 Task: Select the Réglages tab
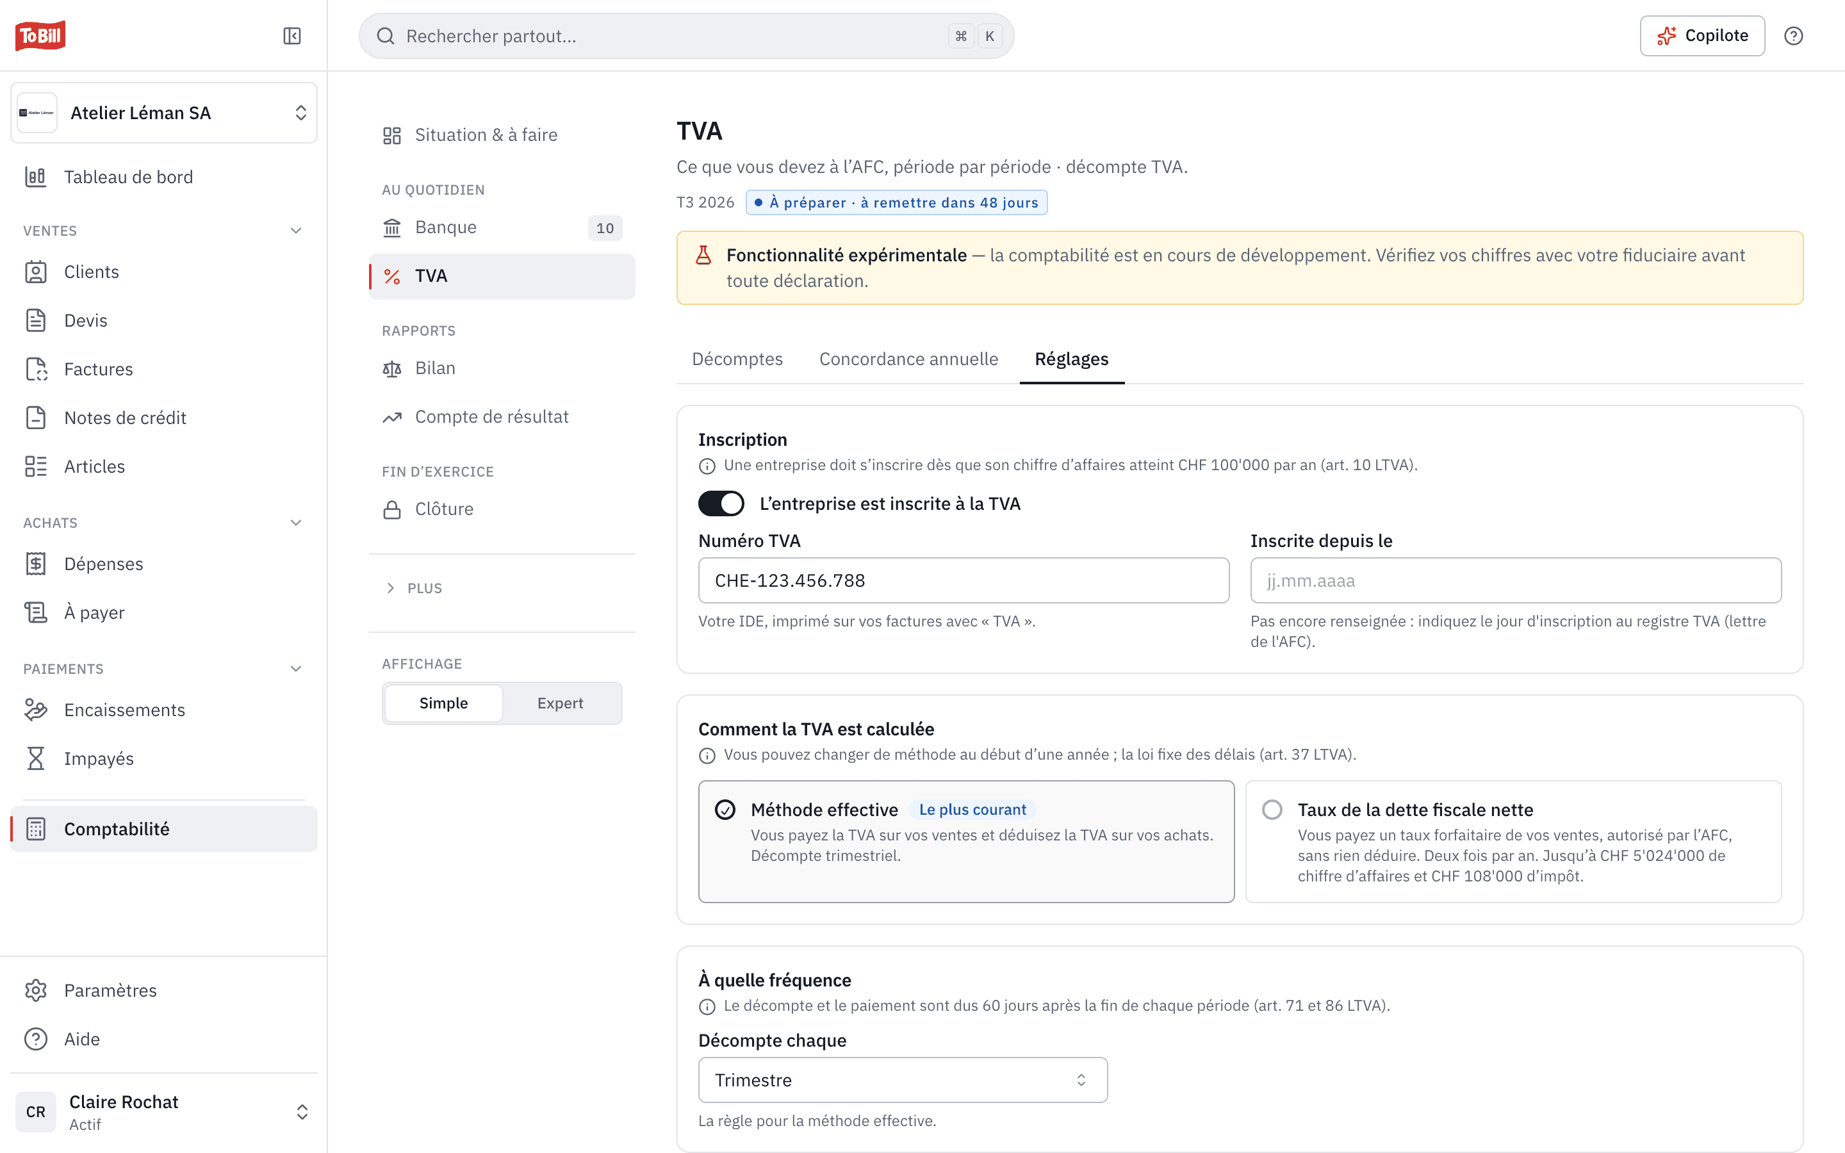pos(1071,359)
